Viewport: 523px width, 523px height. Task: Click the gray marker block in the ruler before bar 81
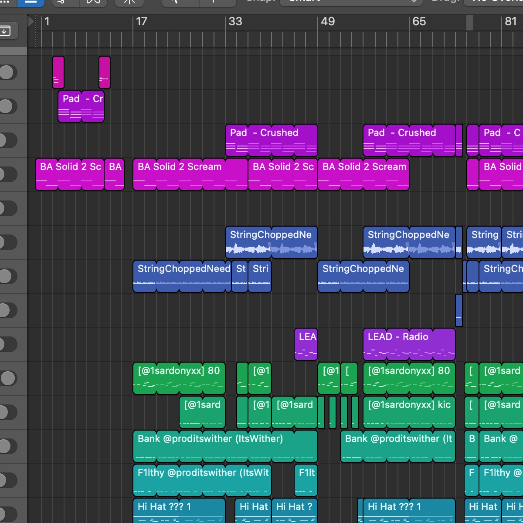470,23
